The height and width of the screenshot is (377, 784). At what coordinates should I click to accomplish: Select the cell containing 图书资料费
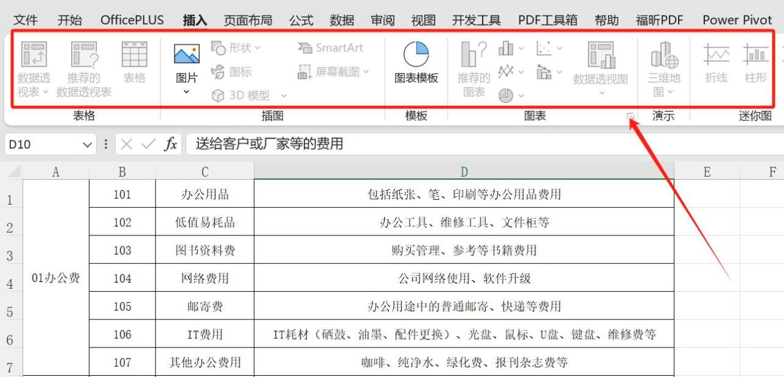tap(205, 250)
